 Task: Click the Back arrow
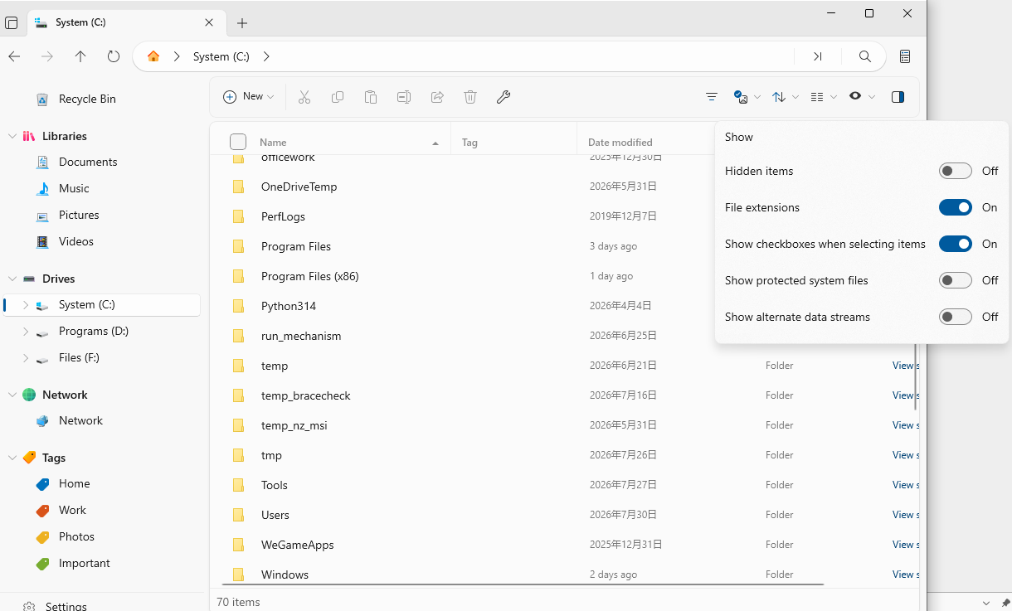(14, 56)
